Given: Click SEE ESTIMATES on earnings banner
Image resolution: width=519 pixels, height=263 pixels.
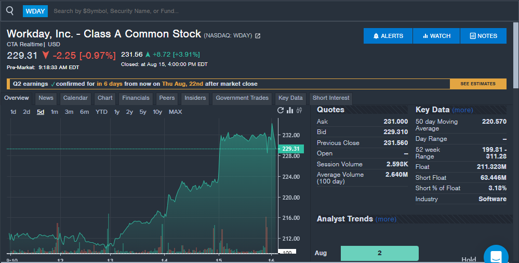Looking at the screenshot, I should (x=478, y=84).
